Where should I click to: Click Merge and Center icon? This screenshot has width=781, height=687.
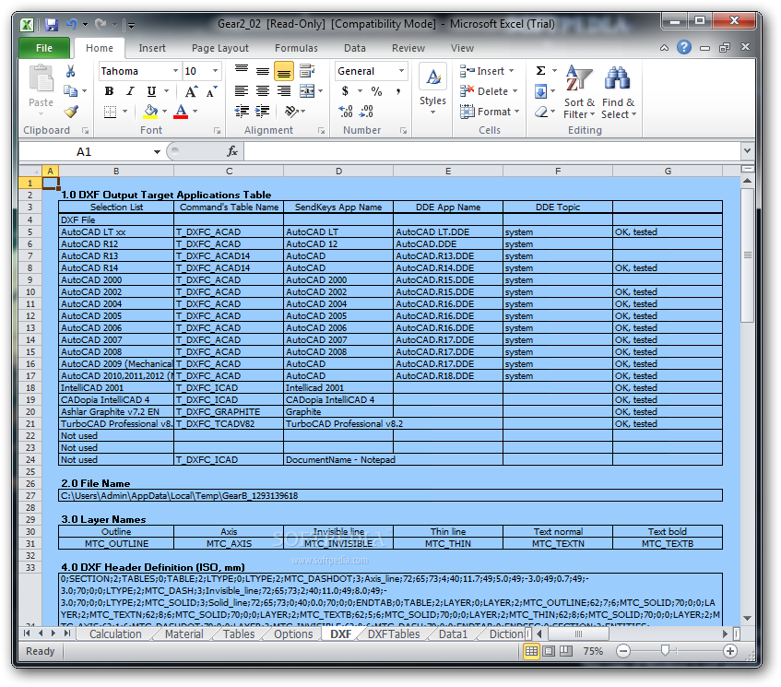tap(307, 91)
